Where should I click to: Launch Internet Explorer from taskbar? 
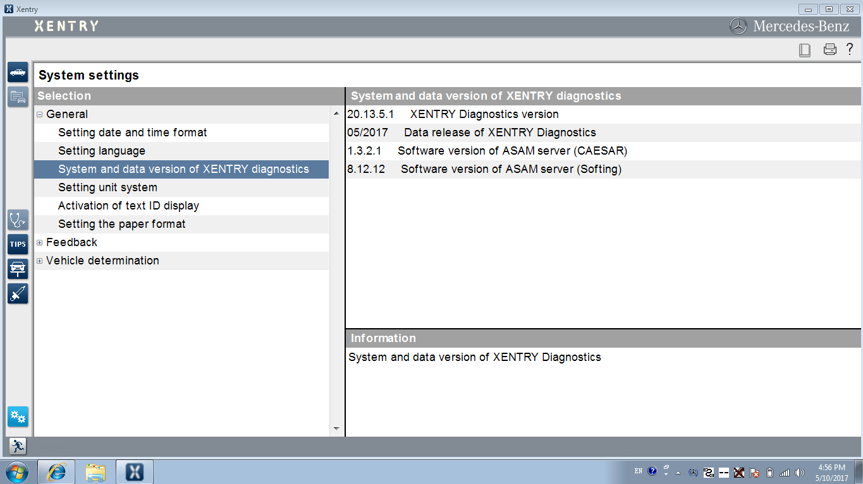tap(56, 471)
